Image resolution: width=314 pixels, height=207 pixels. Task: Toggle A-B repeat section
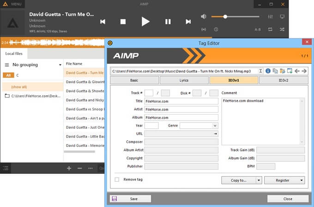(258, 29)
